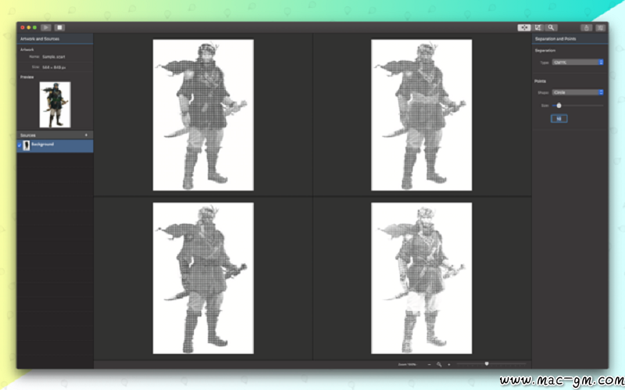The image size is (625, 390).
Task: Select the Background row in Sources
Action: (55, 145)
